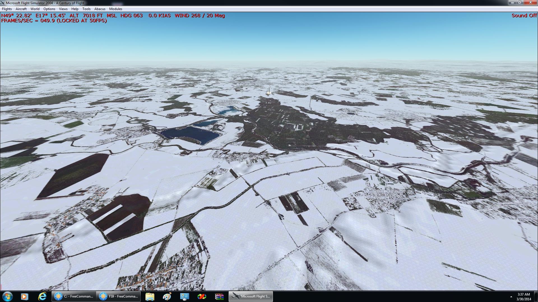Restore down the Flight Simulator window

520,3
